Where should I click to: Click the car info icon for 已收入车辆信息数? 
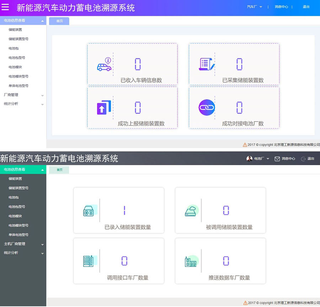(x=104, y=64)
